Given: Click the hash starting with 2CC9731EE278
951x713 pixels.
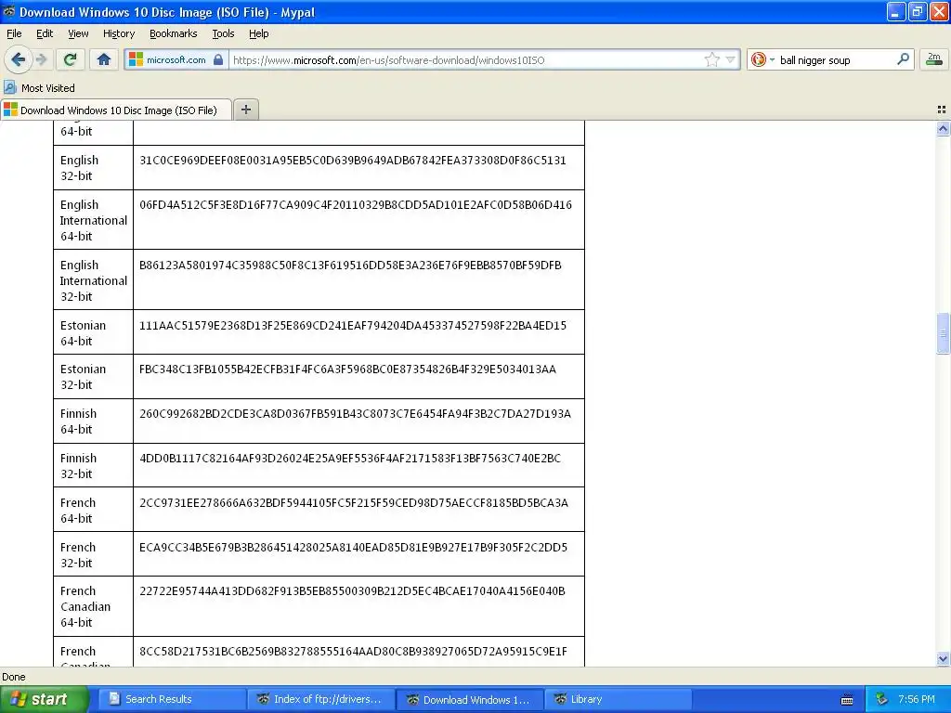Looking at the screenshot, I should click(x=354, y=502).
